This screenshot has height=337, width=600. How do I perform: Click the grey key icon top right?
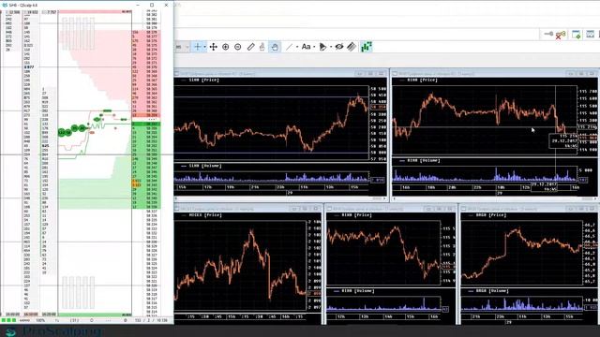(x=548, y=34)
